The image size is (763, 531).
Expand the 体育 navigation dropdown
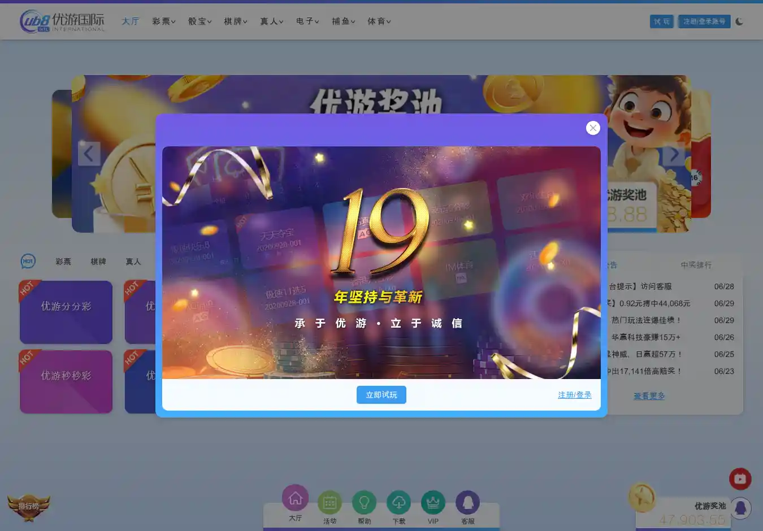click(x=379, y=21)
